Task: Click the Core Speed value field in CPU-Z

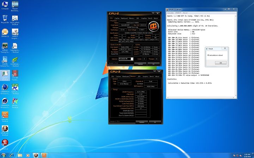Action: 125,47
